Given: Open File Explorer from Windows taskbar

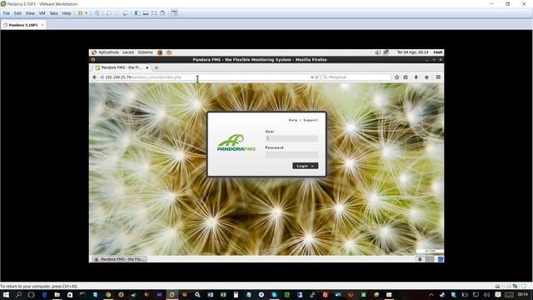Looking at the screenshot, I should tap(57, 294).
